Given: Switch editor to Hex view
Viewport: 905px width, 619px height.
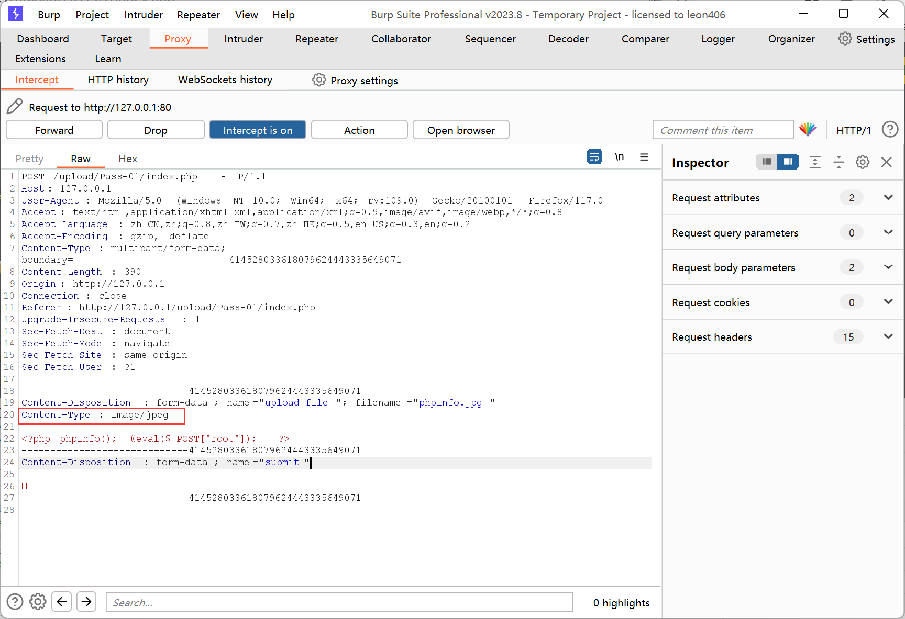Looking at the screenshot, I should 128,159.
